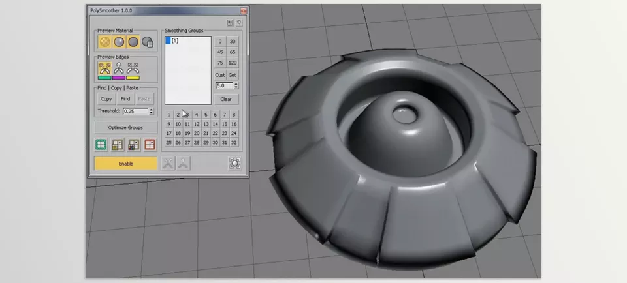Screen dimensions: 627x283
Task: Toggle the first Preview Edges icon
Action: coord(104,68)
